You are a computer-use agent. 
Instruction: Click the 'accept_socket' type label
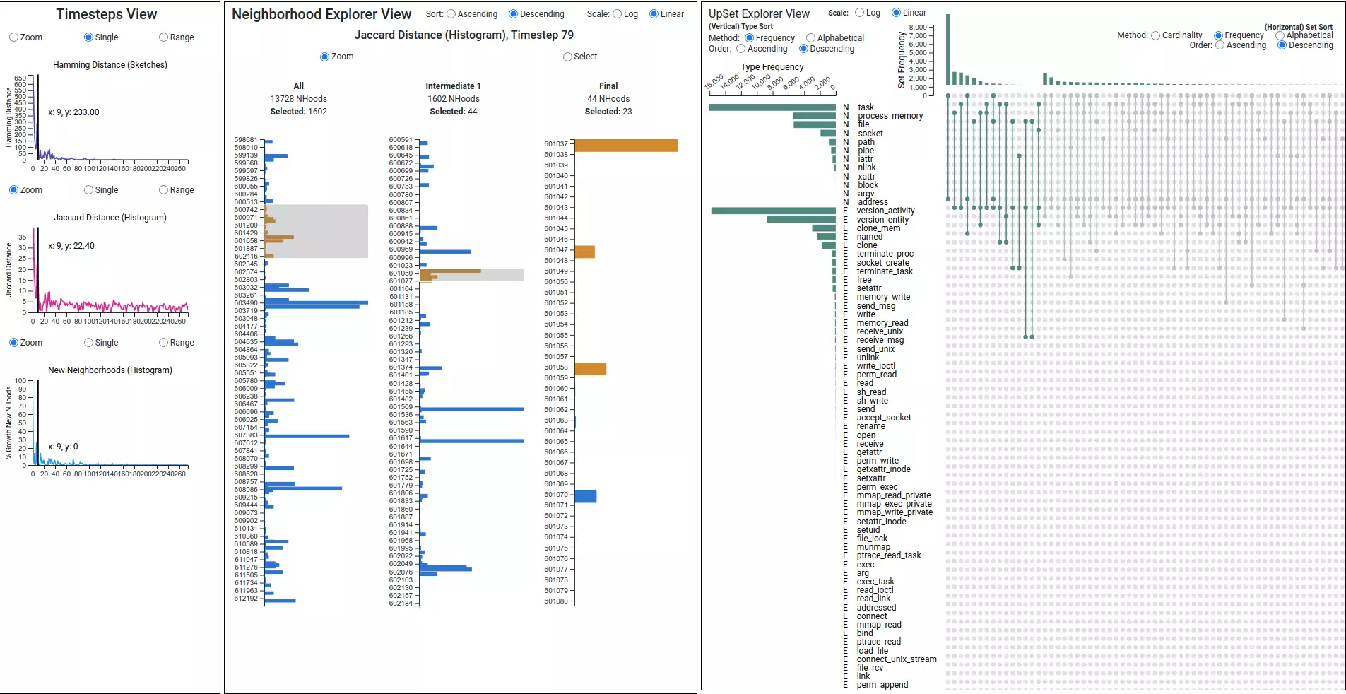tap(884, 418)
